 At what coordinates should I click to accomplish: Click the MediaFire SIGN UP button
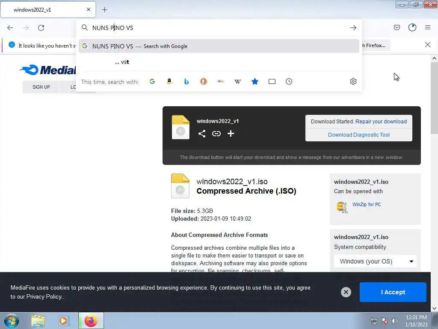point(41,87)
